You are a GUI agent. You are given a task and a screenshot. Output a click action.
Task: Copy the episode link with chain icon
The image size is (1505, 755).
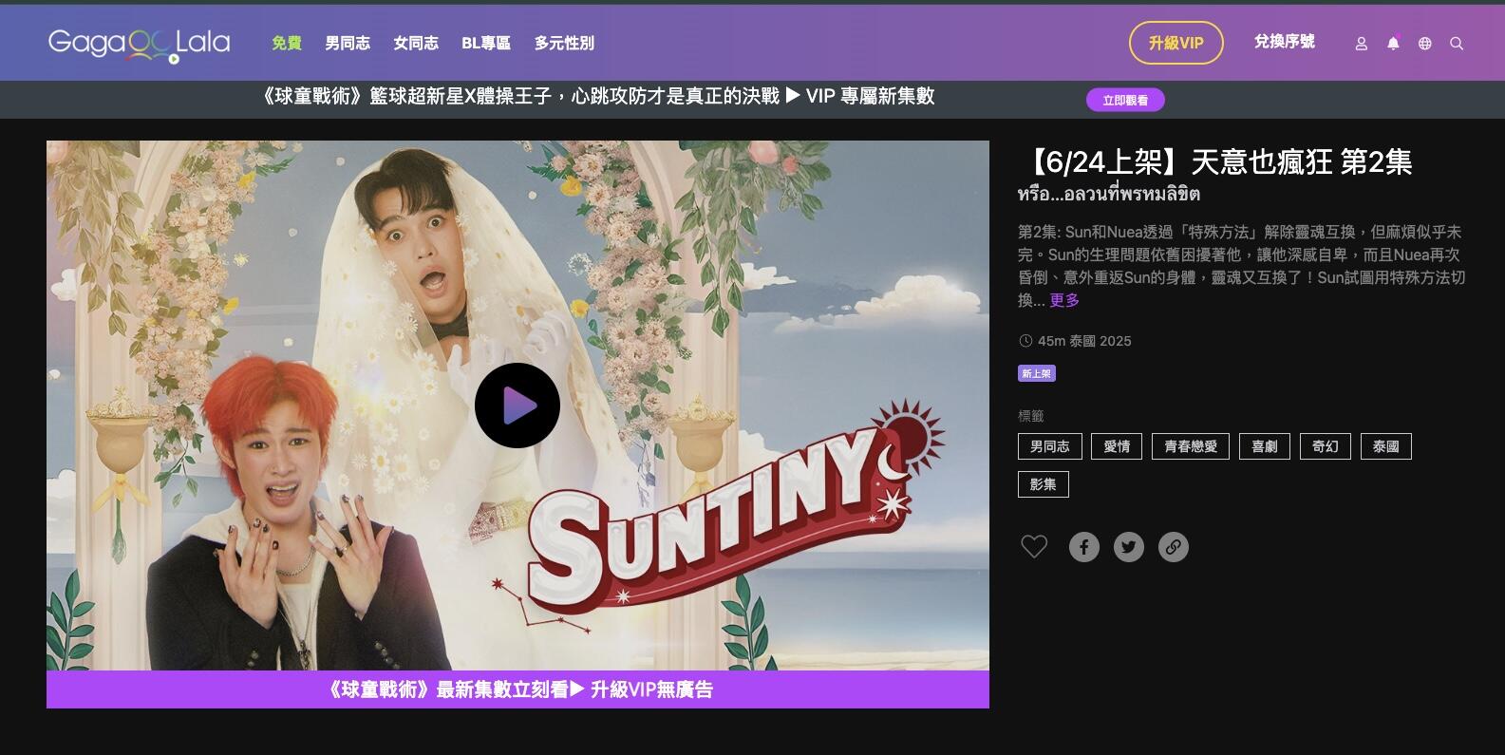click(x=1174, y=547)
